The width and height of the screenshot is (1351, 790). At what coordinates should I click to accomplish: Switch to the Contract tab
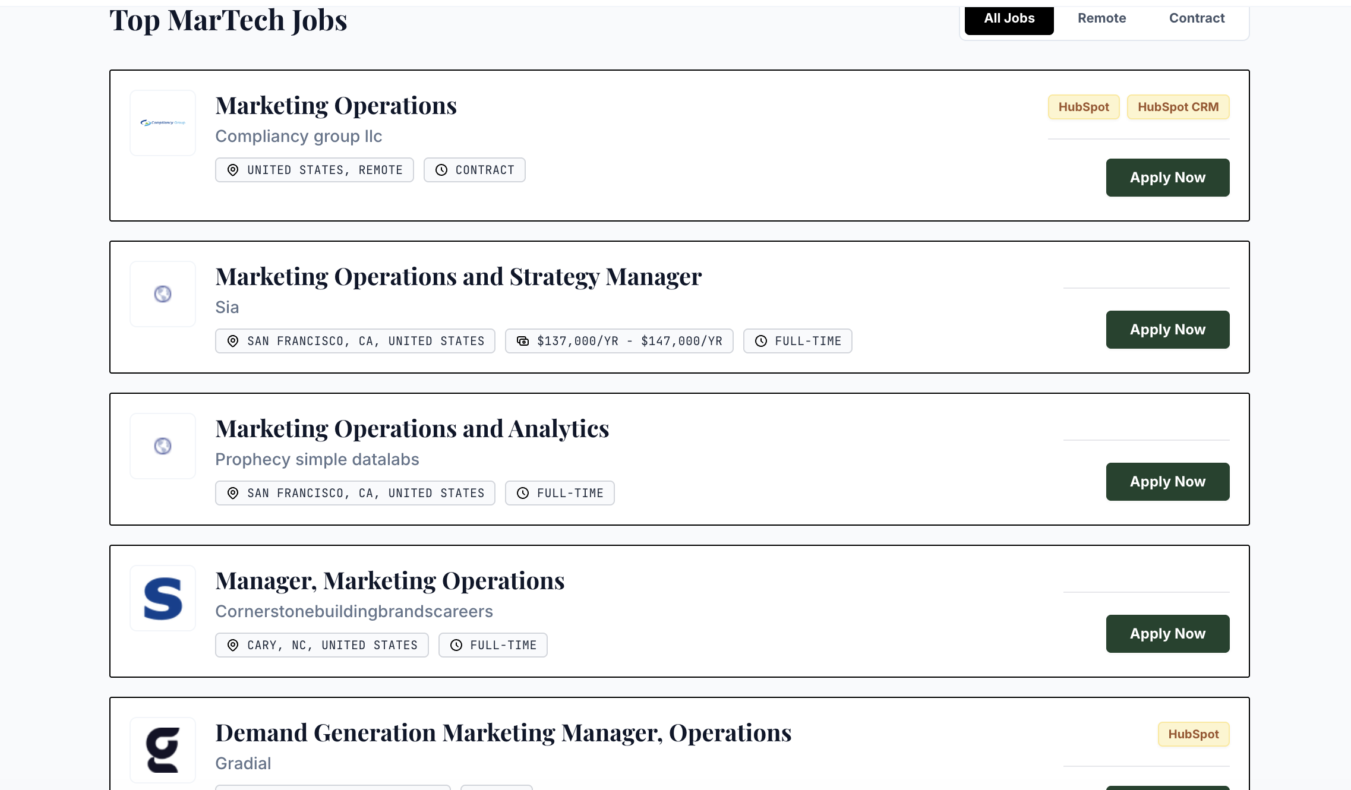(1197, 18)
